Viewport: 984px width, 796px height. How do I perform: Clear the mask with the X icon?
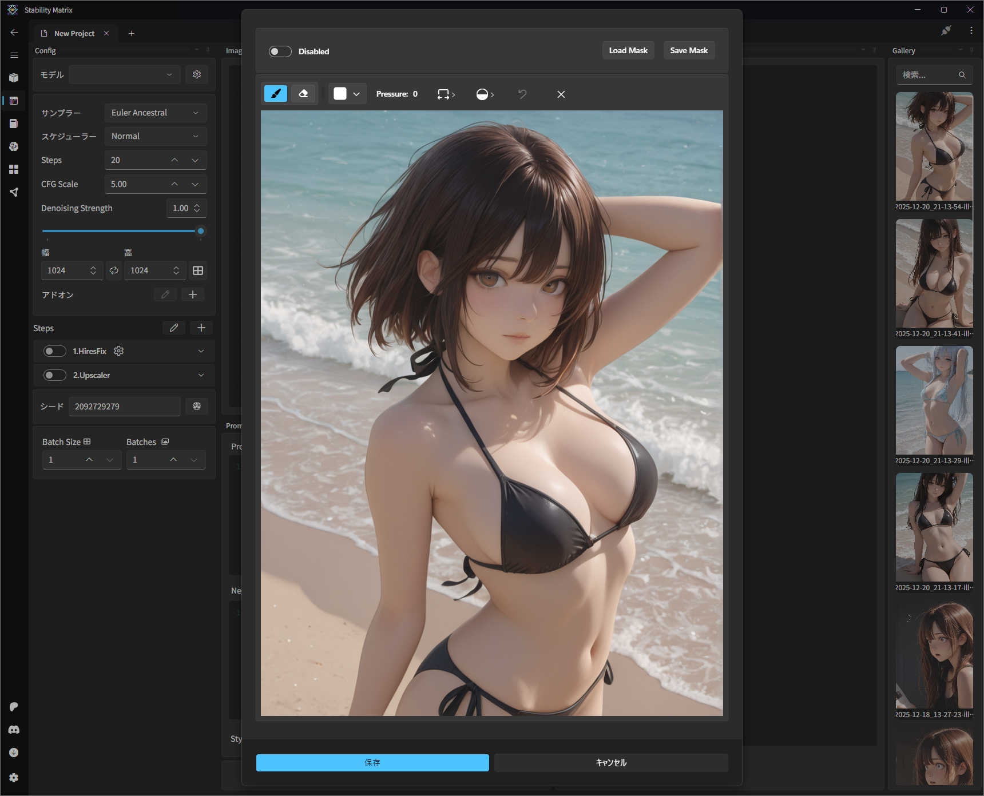(x=561, y=94)
